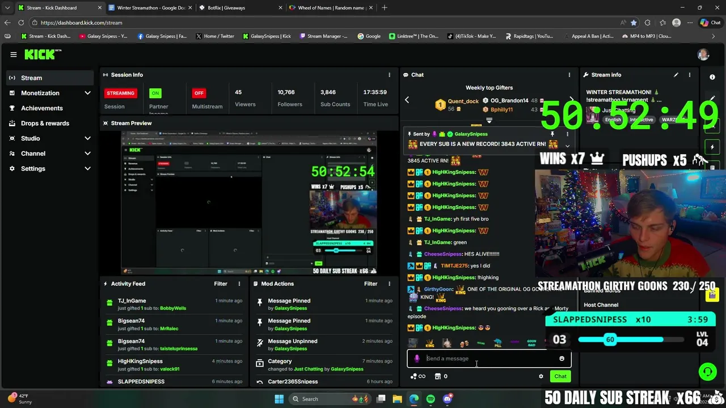Open the Linktree bookmark
This screenshot has height=408, width=726.
tap(413, 36)
